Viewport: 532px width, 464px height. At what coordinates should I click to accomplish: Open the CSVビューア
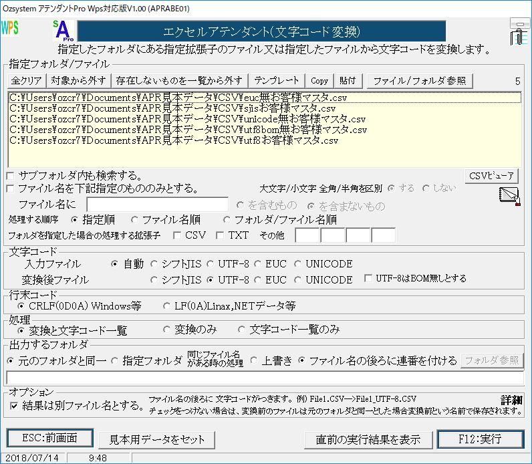click(x=492, y=176)
